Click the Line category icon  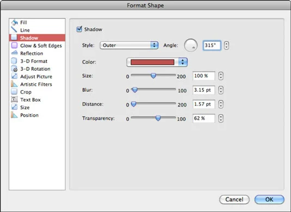pos(14,30)
